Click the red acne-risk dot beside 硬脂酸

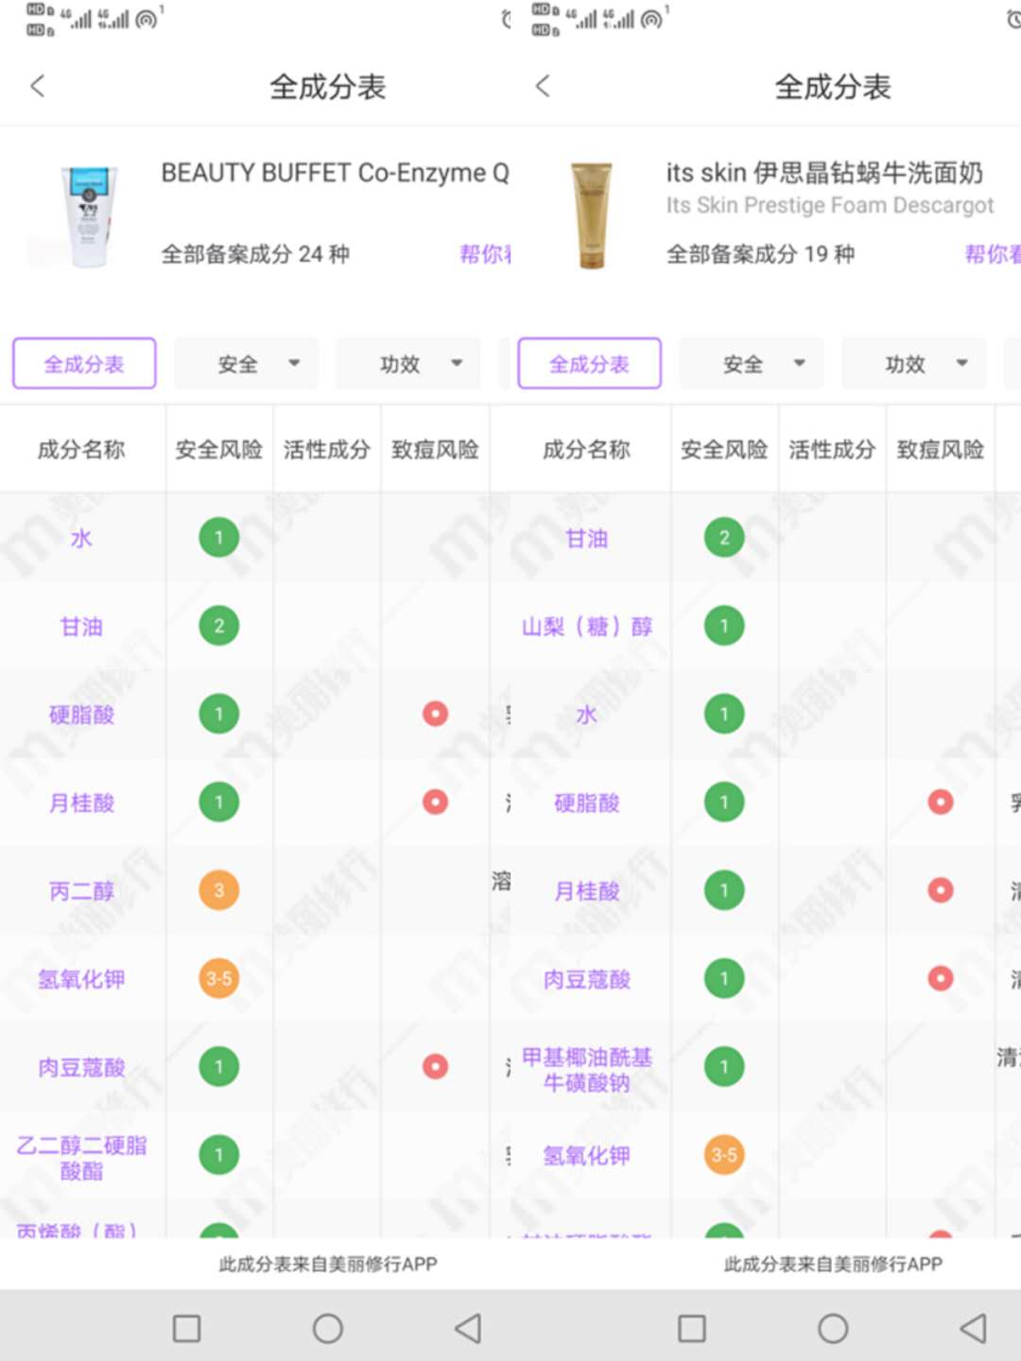434,714
